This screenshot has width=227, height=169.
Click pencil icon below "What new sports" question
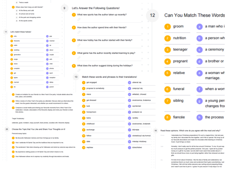pos(79,19)
